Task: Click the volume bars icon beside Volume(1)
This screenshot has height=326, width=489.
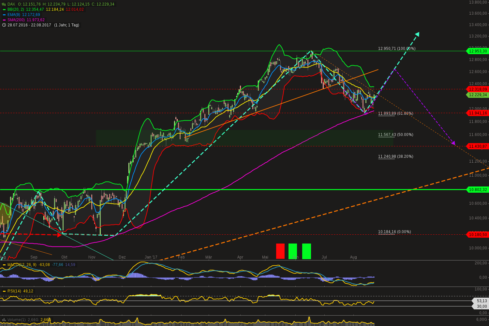Action: pos(4,320)
